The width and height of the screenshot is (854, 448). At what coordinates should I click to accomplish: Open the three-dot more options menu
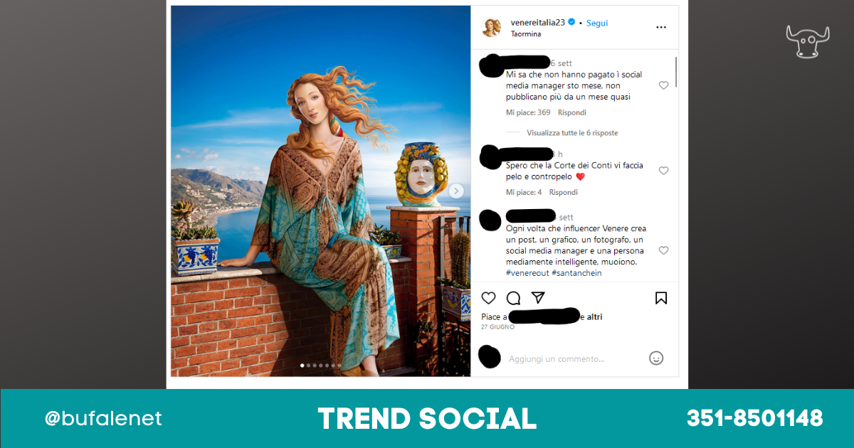coord(661,27)
